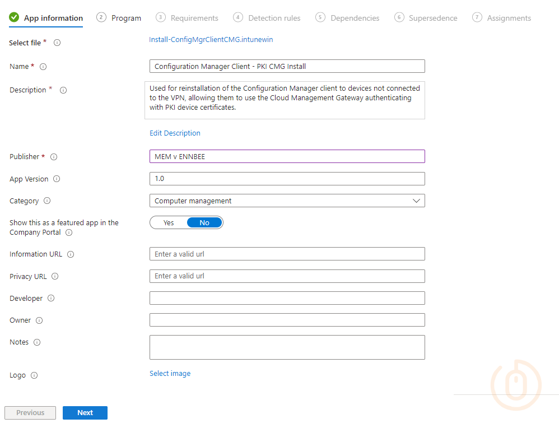Click the Next button

click(85, 413)
